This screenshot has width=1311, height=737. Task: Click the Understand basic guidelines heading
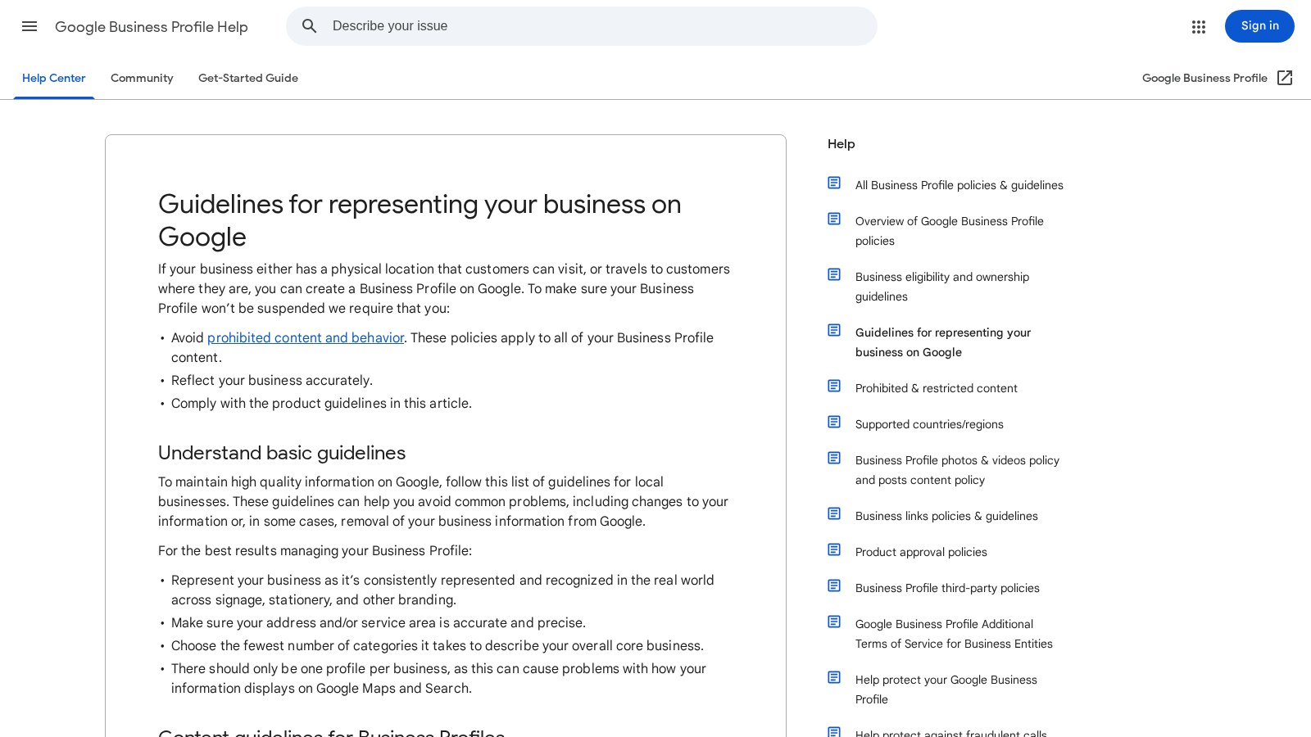(x=282, y=453)
